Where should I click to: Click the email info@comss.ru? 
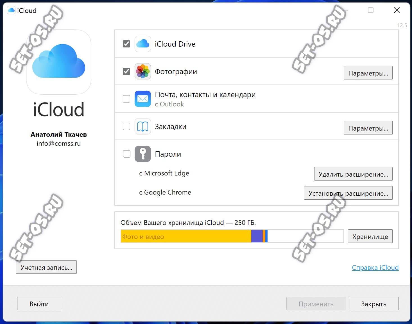click(x=59, y=143)
